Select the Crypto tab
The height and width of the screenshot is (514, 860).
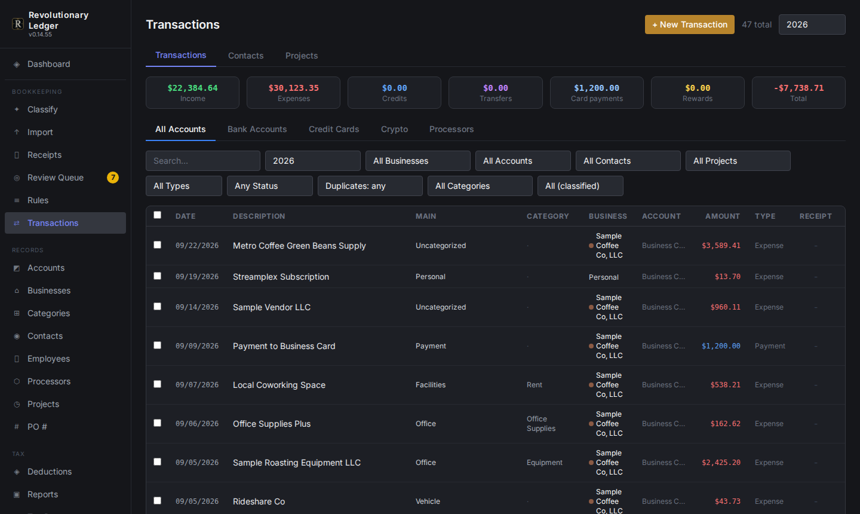coord(394,129)
